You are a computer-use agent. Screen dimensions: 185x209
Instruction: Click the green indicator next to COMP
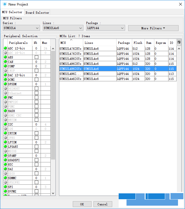(x=6, y=66)
